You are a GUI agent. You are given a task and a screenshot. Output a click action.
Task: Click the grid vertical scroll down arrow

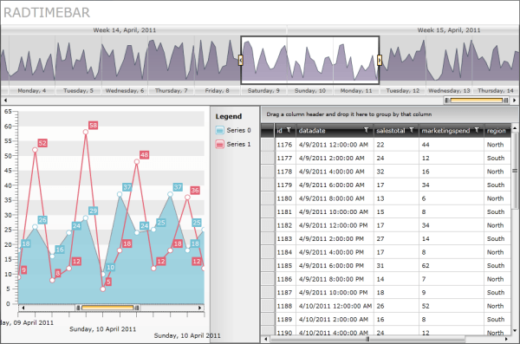515,330
